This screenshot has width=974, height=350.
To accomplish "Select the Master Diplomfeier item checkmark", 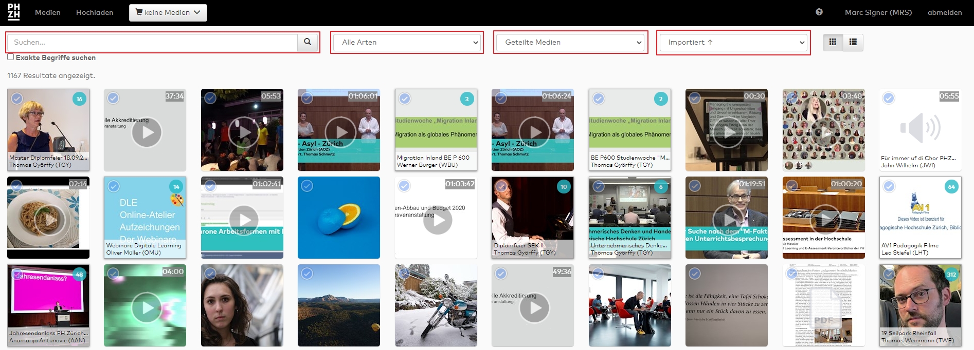I will tap(17, 99).
